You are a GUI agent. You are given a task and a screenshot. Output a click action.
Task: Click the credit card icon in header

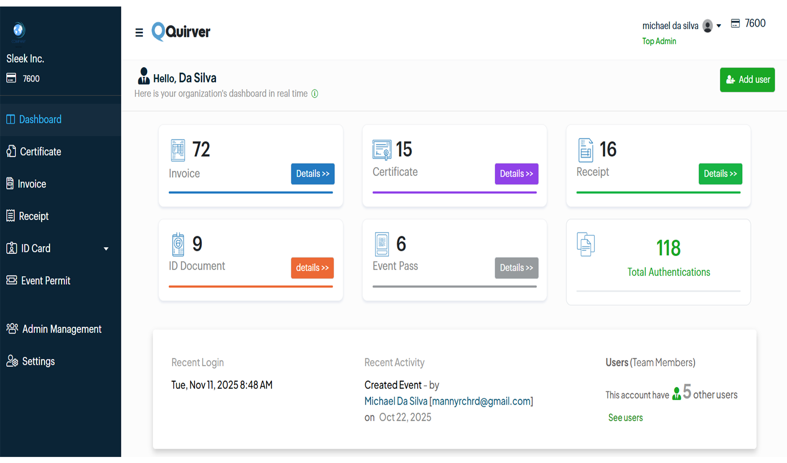735,24
